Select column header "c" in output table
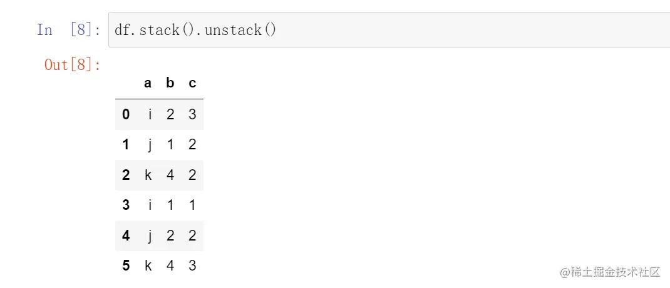 tap(192, 83)
